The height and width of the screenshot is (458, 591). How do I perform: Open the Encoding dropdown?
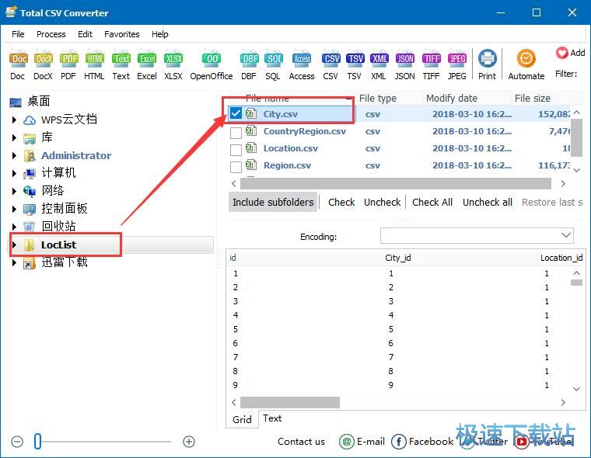coord(477,235)
